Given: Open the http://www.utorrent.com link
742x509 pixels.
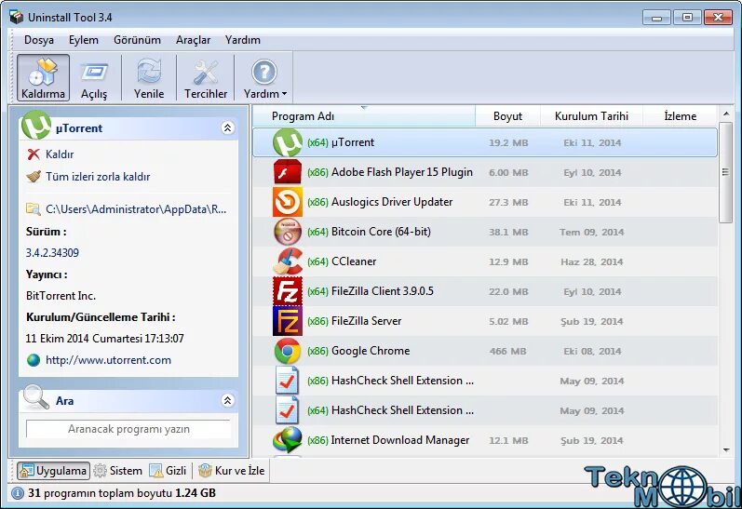Looking at the screenshot, I should [108, 360].
